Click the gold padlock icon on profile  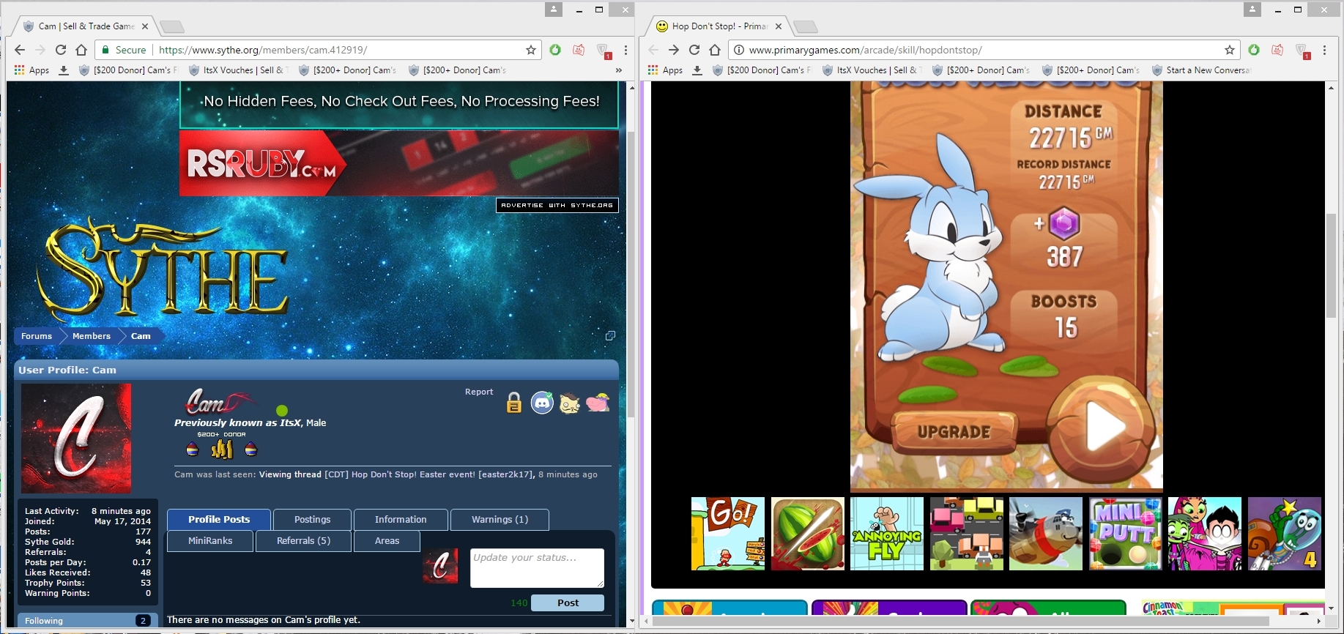pos(514,403)
